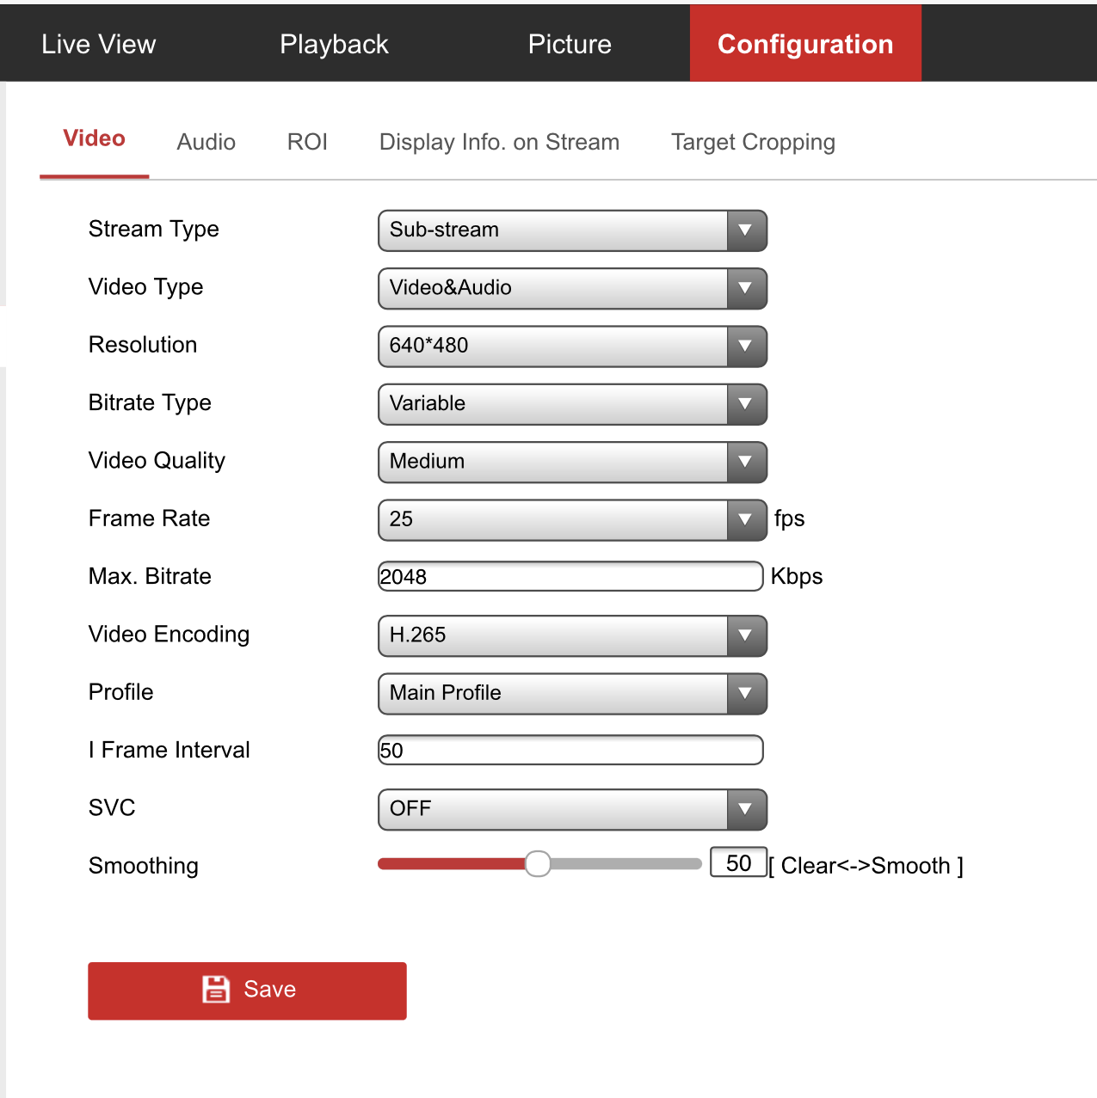This screenshot has height=1098, width=1097.
Task: Open the Picture tab
Action: click(570, 44)
